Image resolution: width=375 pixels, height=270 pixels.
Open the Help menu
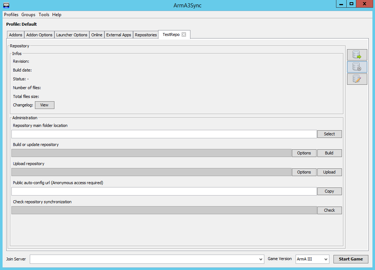[57, 15]
